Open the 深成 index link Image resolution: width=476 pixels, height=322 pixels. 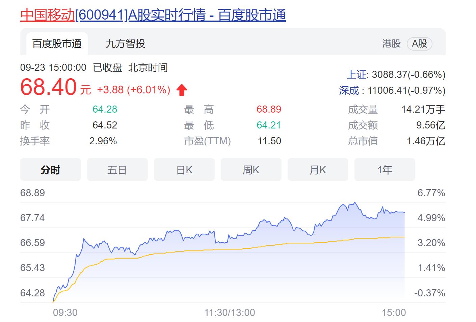[349, 90]
